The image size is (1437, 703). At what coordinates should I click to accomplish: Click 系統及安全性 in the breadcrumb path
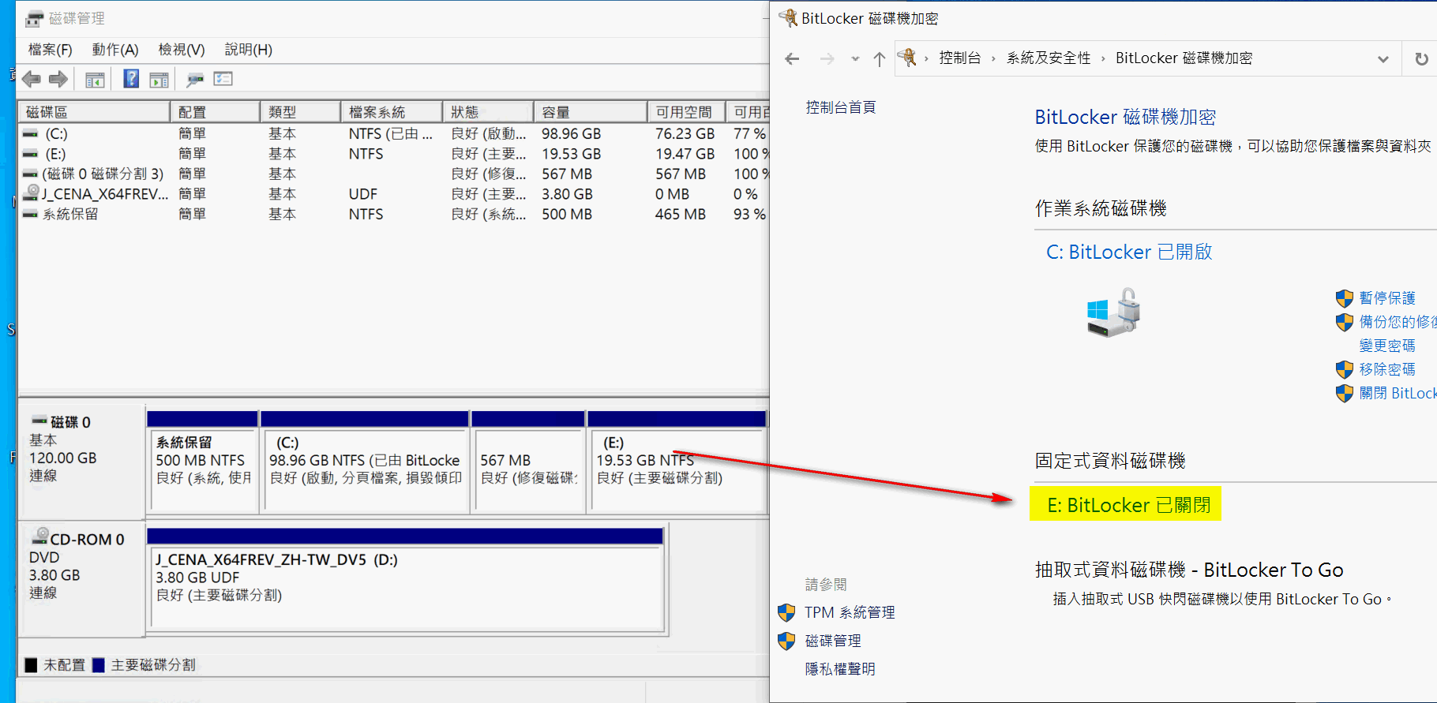click(1049, 58)
